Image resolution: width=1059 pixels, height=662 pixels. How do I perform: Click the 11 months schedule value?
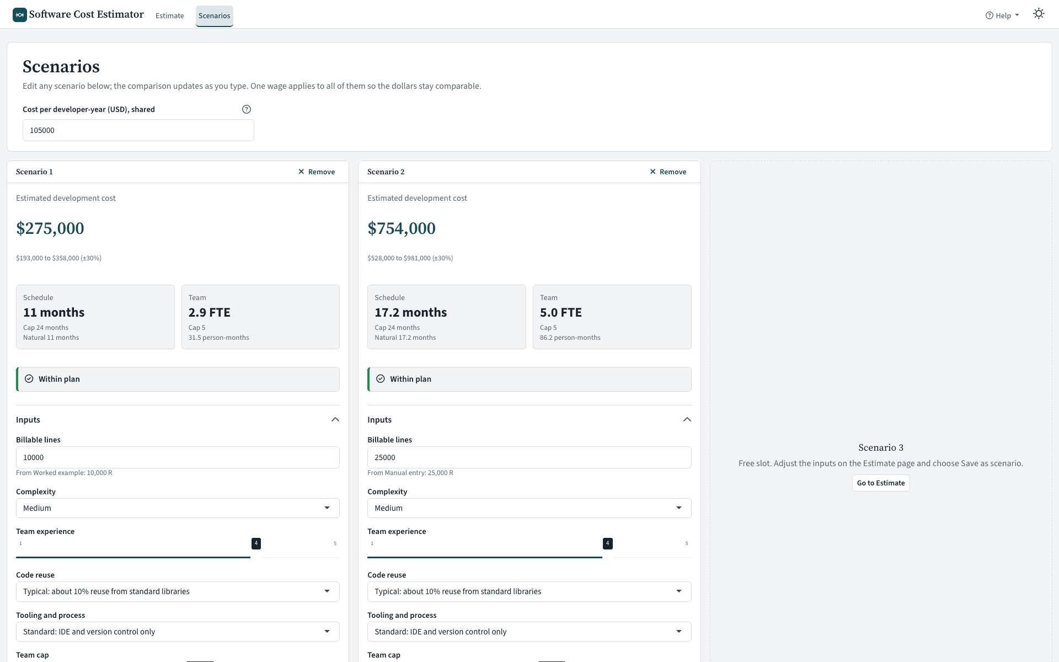[54, 312]
